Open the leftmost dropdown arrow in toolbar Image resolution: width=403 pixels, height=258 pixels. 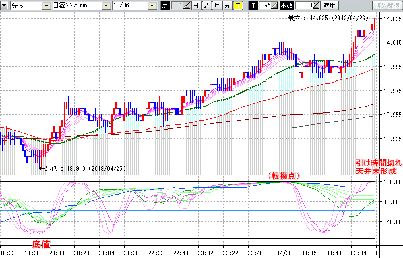[5, 6]
